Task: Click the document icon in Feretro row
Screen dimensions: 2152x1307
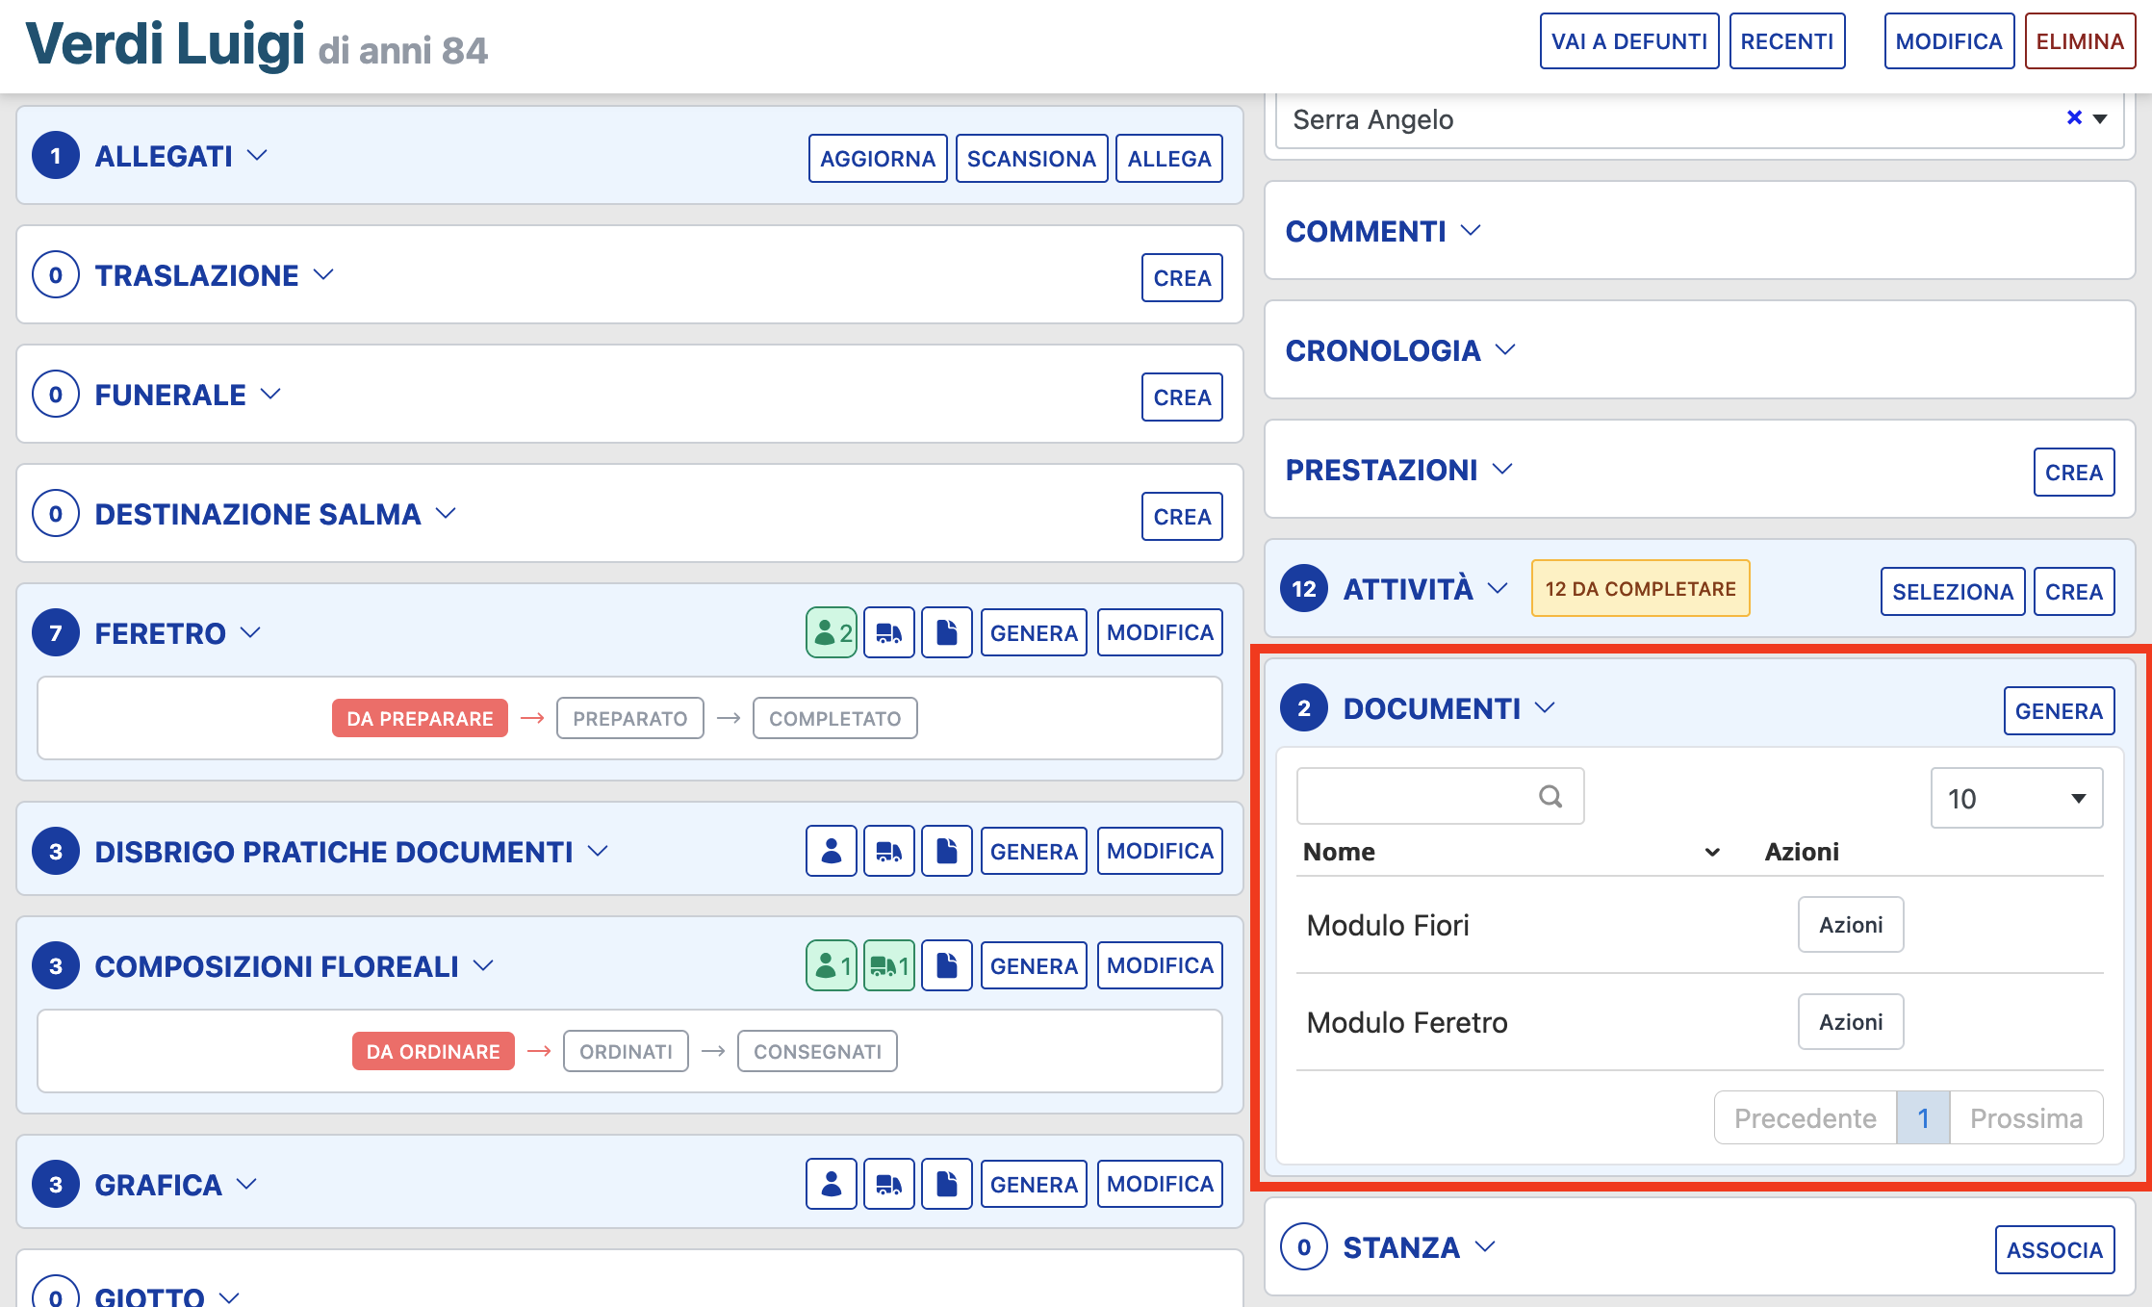Action: coord(946,633)
